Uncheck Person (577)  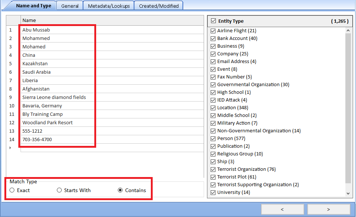pos(213,139)
